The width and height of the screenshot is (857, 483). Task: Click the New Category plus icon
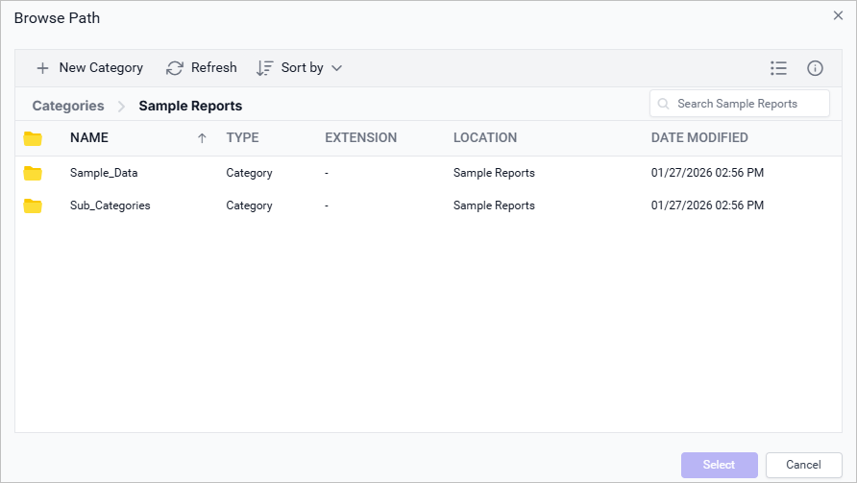pos(42,68)
